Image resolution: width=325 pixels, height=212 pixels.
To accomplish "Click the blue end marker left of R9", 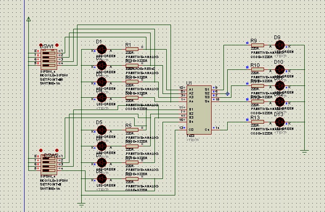I will [247, 43].
